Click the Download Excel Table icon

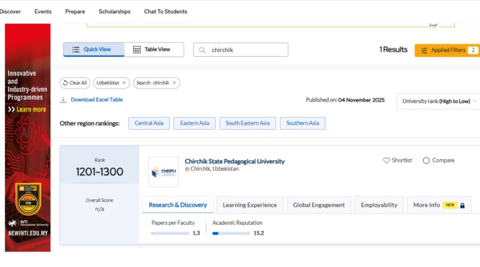pos(63,100)
